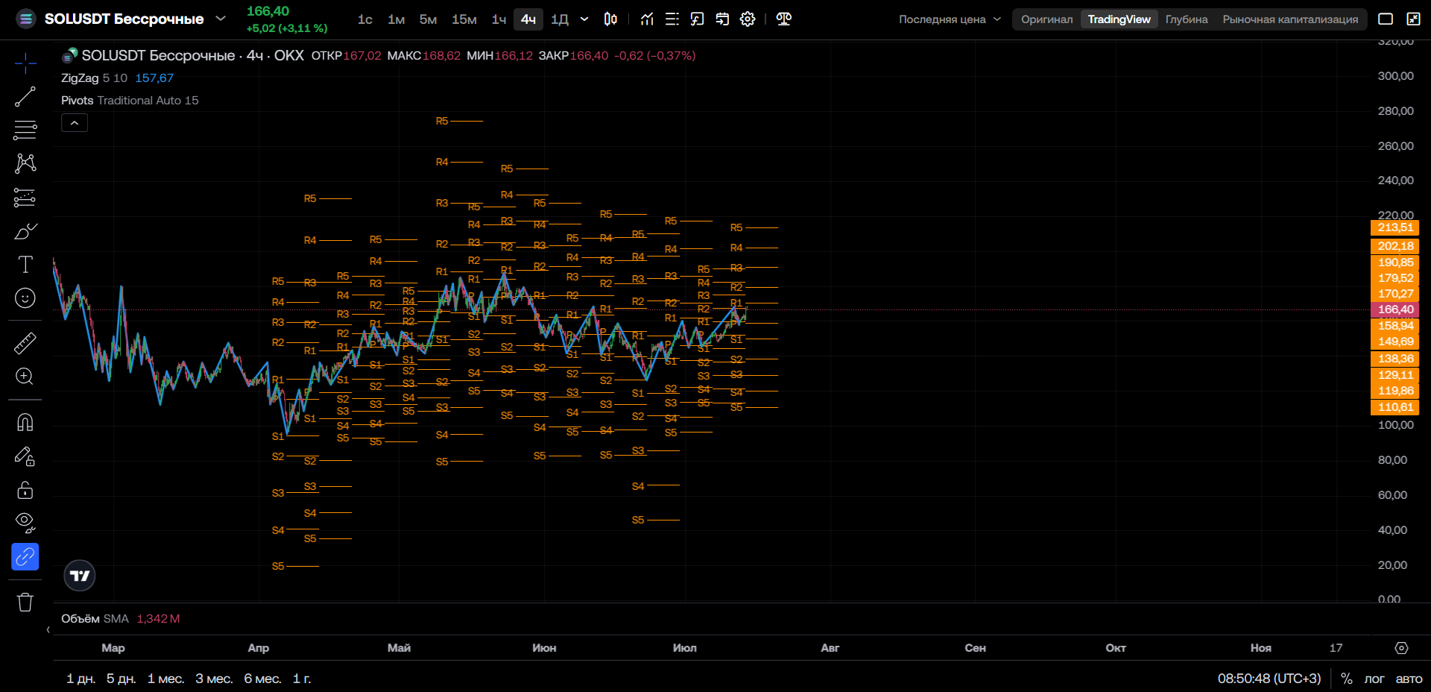Choose the ruler measure tool
This screenshot has width=1431, height=692.
25,343
